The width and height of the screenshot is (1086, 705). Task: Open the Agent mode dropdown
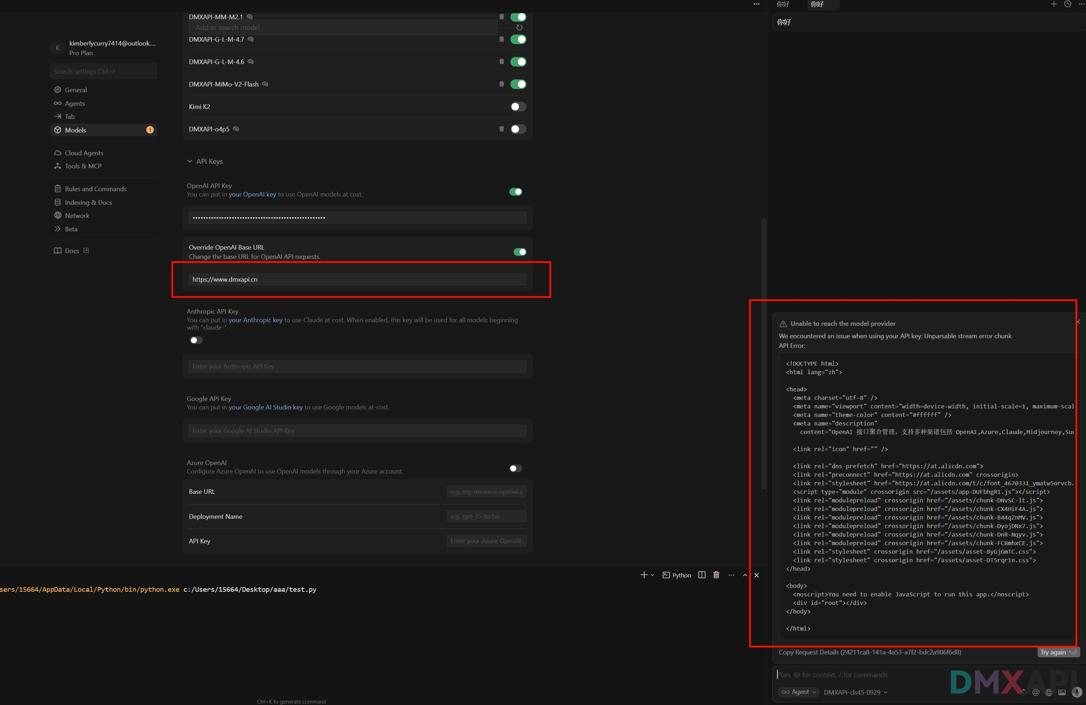798,692
